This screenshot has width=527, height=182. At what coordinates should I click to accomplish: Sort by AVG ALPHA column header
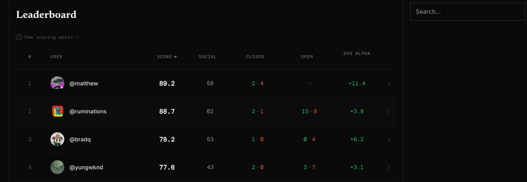pyautogui.click(x=357, y=54)
